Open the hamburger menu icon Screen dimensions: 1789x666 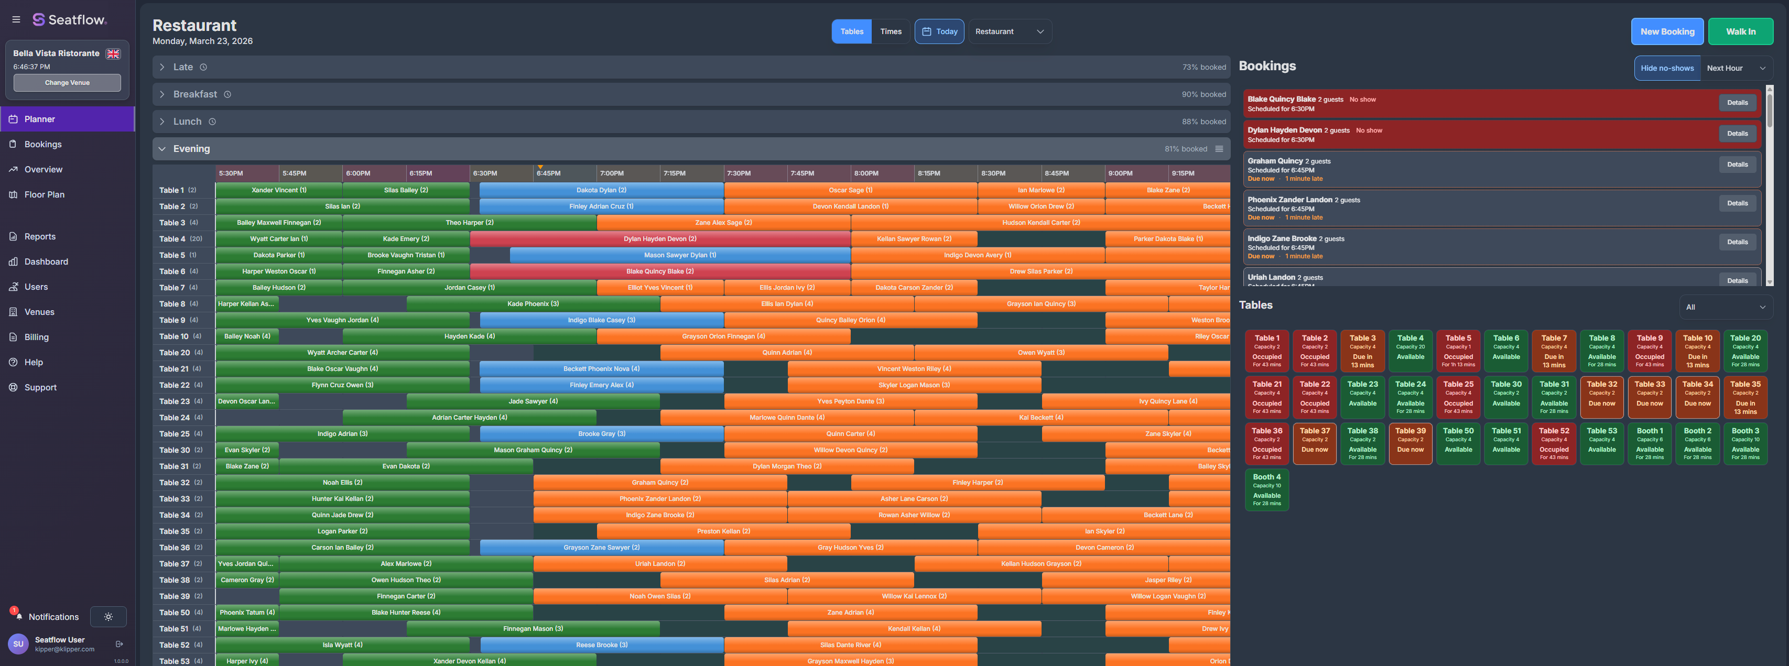[x=16, y=19]
